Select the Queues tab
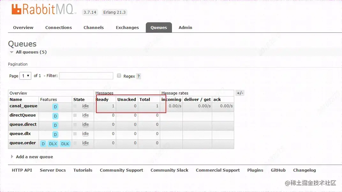The height and width of the screenshot is (192, 342). tap(159, 28)
